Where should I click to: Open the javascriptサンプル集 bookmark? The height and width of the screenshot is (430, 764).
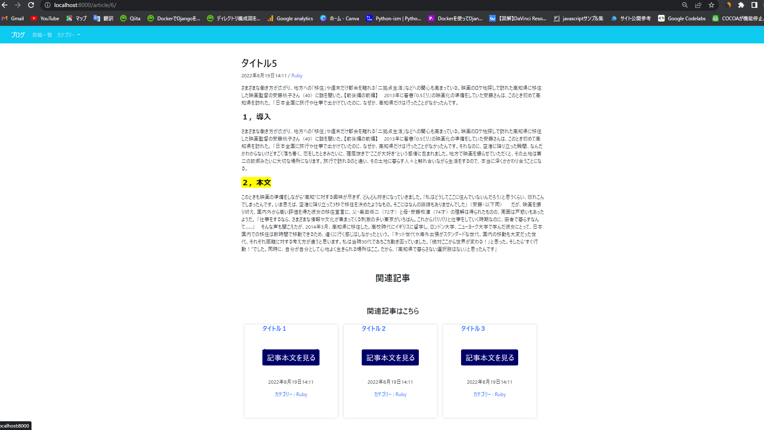[x=578, y=18]
